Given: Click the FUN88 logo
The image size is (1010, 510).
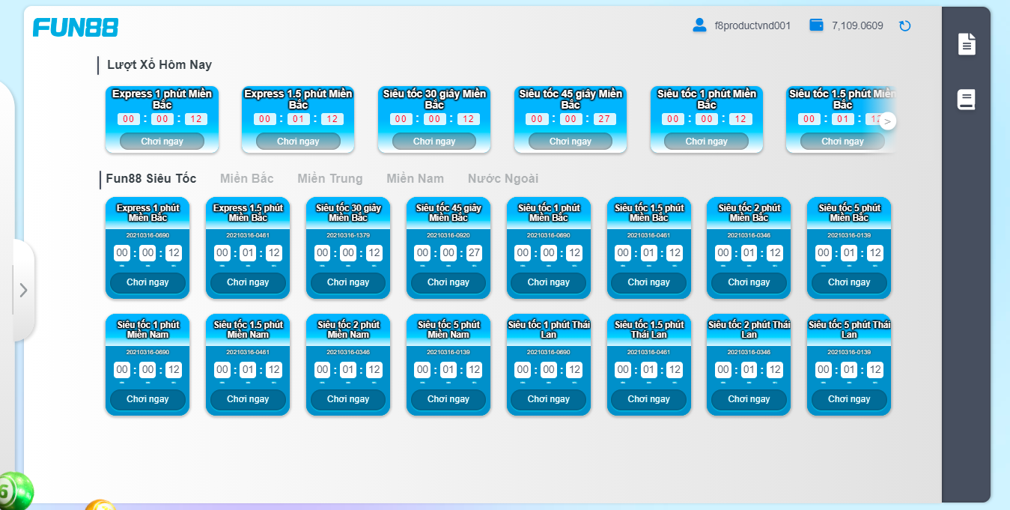Looking at the screenshot, I should point(76,28).
